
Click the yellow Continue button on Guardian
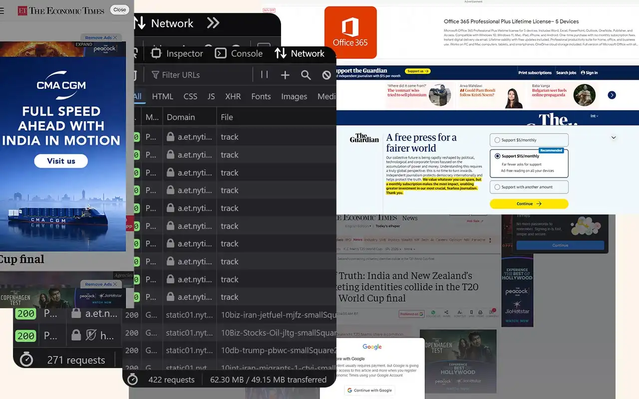528,203
